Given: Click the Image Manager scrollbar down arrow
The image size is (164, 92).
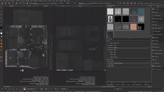Looking at the screenshot, I should pyautogui.click(x=150, y=37).
